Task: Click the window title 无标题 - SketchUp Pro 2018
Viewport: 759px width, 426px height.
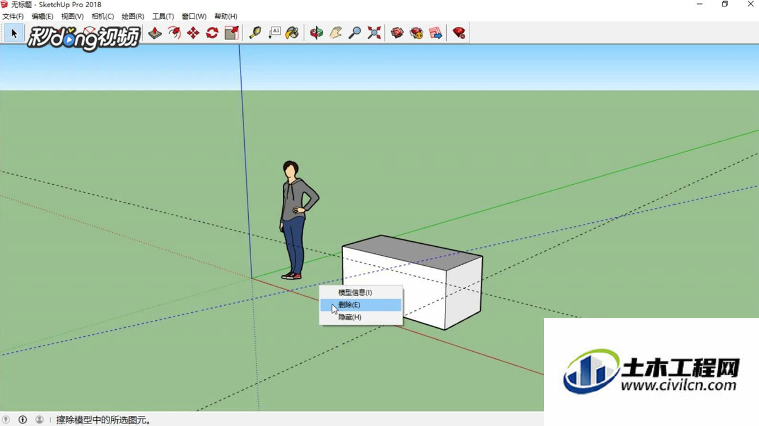Action: pos(56,5)
